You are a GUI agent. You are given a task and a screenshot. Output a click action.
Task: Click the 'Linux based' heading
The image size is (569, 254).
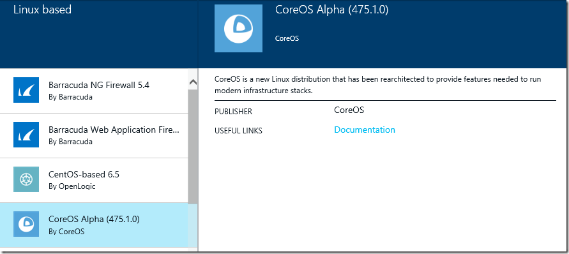tap(42, 10)
